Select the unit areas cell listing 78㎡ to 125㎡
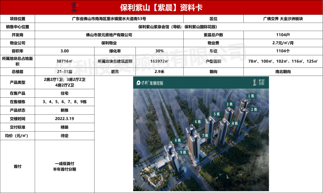Screen dimensions: 323x193 283,61
